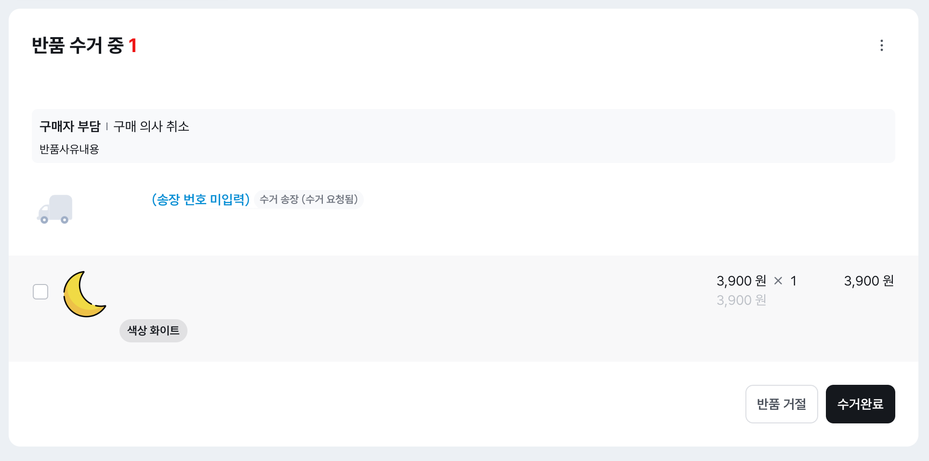
Task: Click the divider between 구매자 부담 and reason
Action: click(x=106, y=126)
